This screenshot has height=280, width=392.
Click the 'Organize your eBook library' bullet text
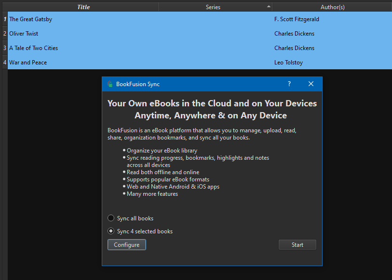point(162,151)
